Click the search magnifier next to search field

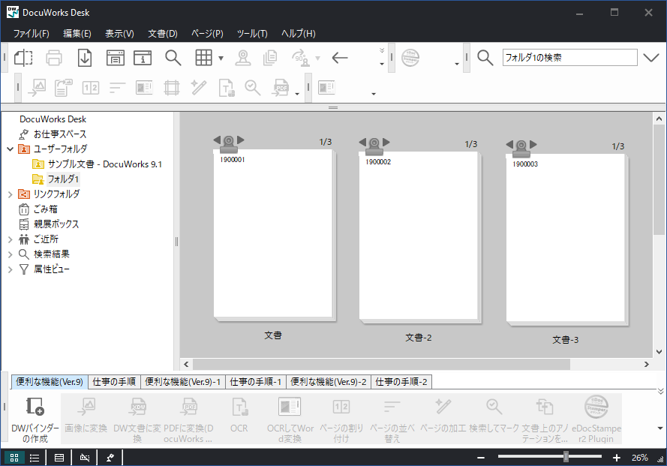point(485,58)
